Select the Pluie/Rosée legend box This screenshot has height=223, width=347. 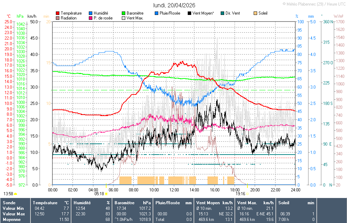tap(157, 13)
